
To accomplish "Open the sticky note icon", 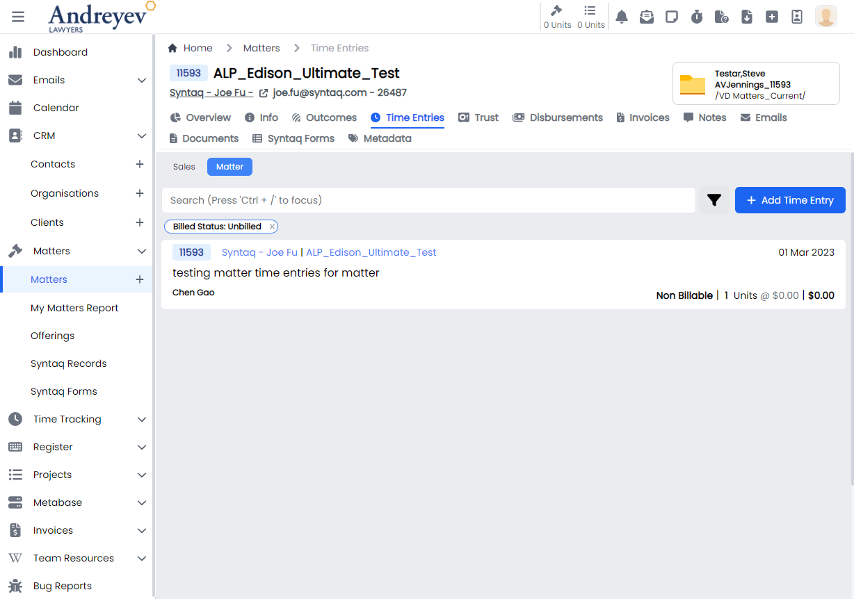I will click(x=672, y=17).
